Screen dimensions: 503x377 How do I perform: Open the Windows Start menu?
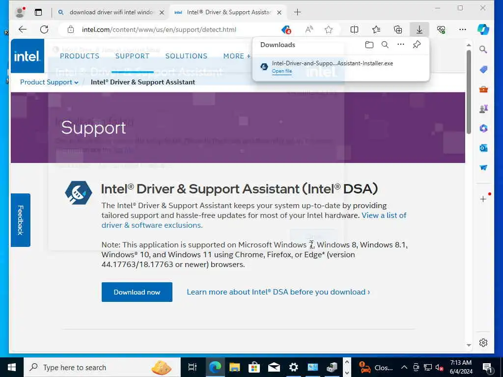pos(12,367)
